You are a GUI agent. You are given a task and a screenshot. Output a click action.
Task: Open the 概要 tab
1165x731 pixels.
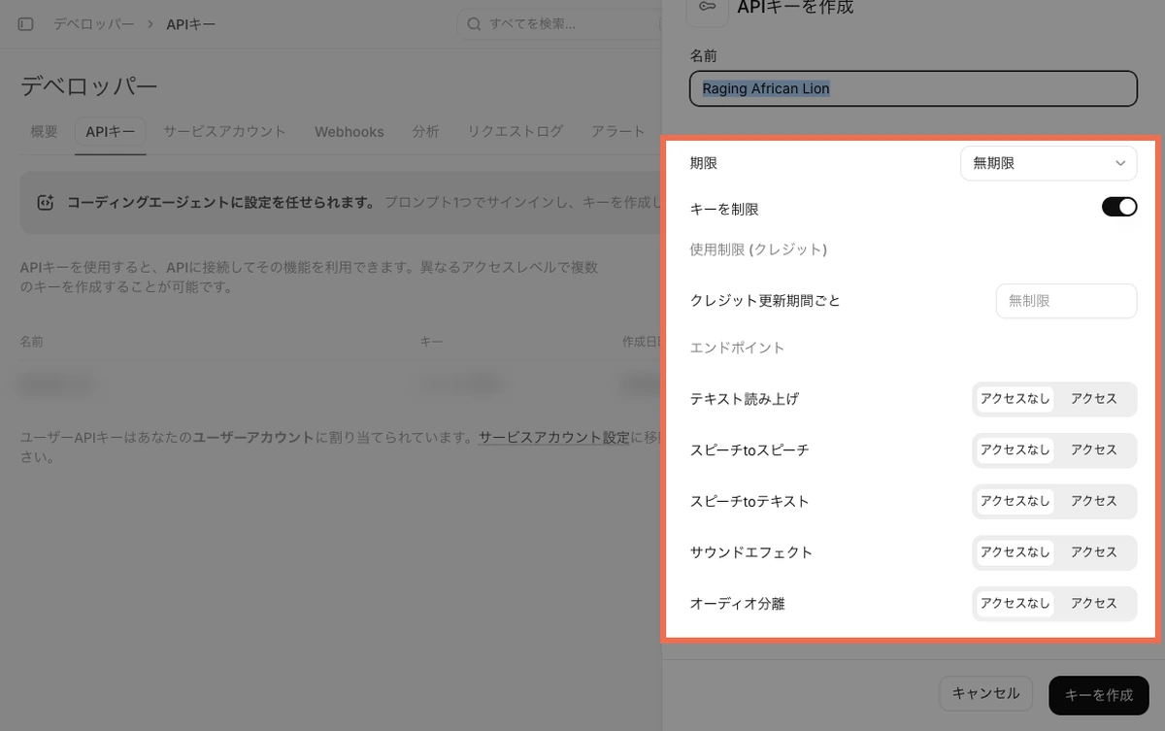44,131
